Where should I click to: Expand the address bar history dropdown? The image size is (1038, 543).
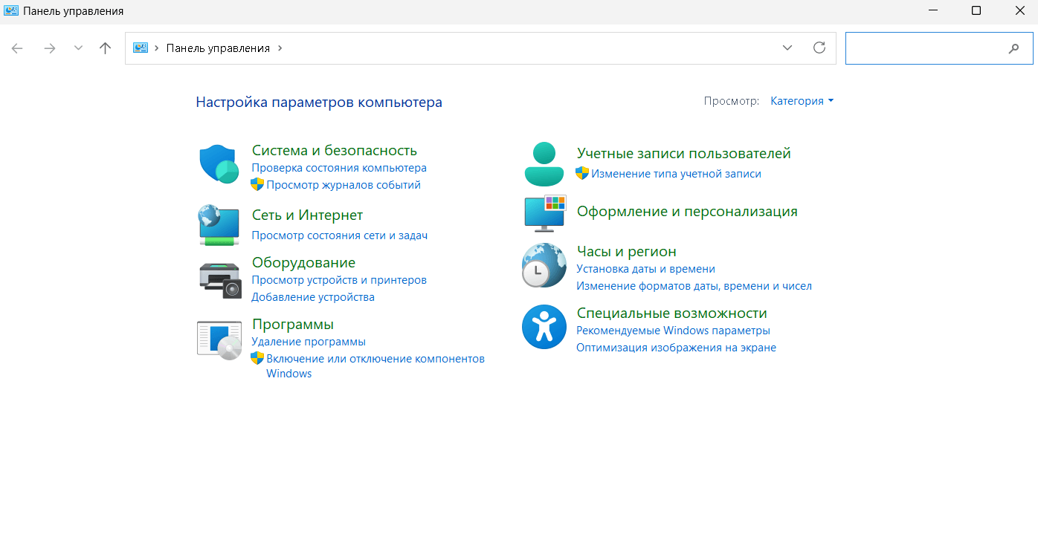click(x=787, y=48)
